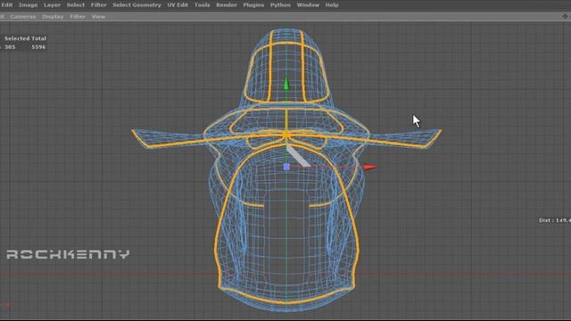Open the viewport Display menu

pos(53,17)
